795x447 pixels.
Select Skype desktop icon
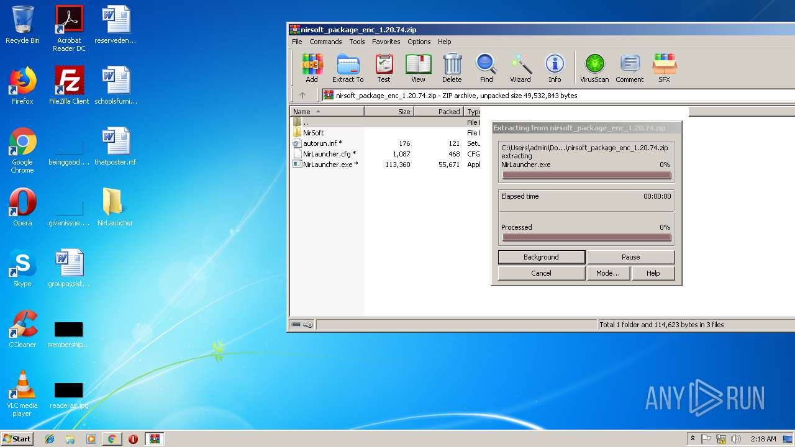[22, 268]
